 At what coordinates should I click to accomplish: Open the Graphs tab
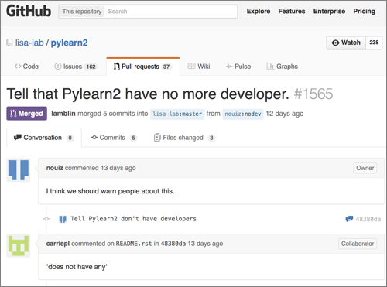282,67
